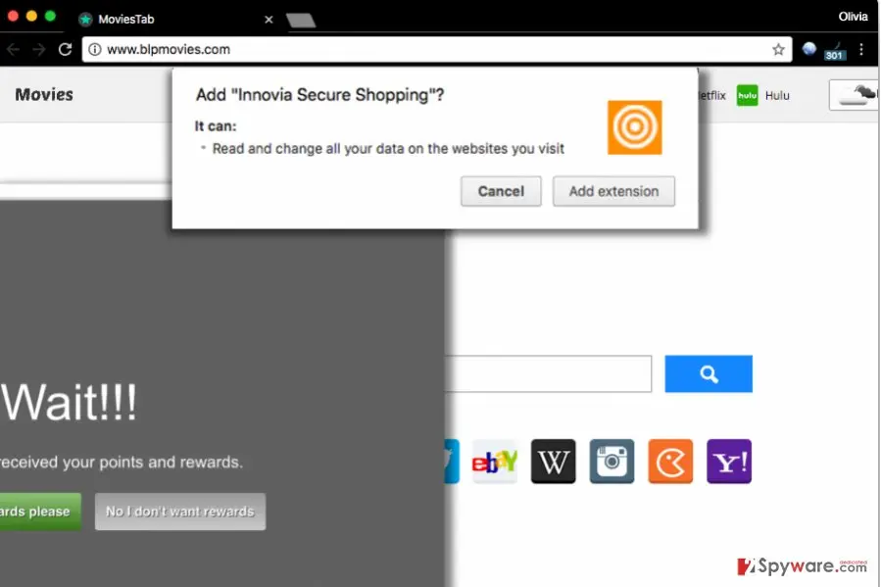Image resolution: width=881 pixels, height=587 pixels.
Task: Bookmark this page with the star icon
Action: pyautogui.click(x=778, y=49)
